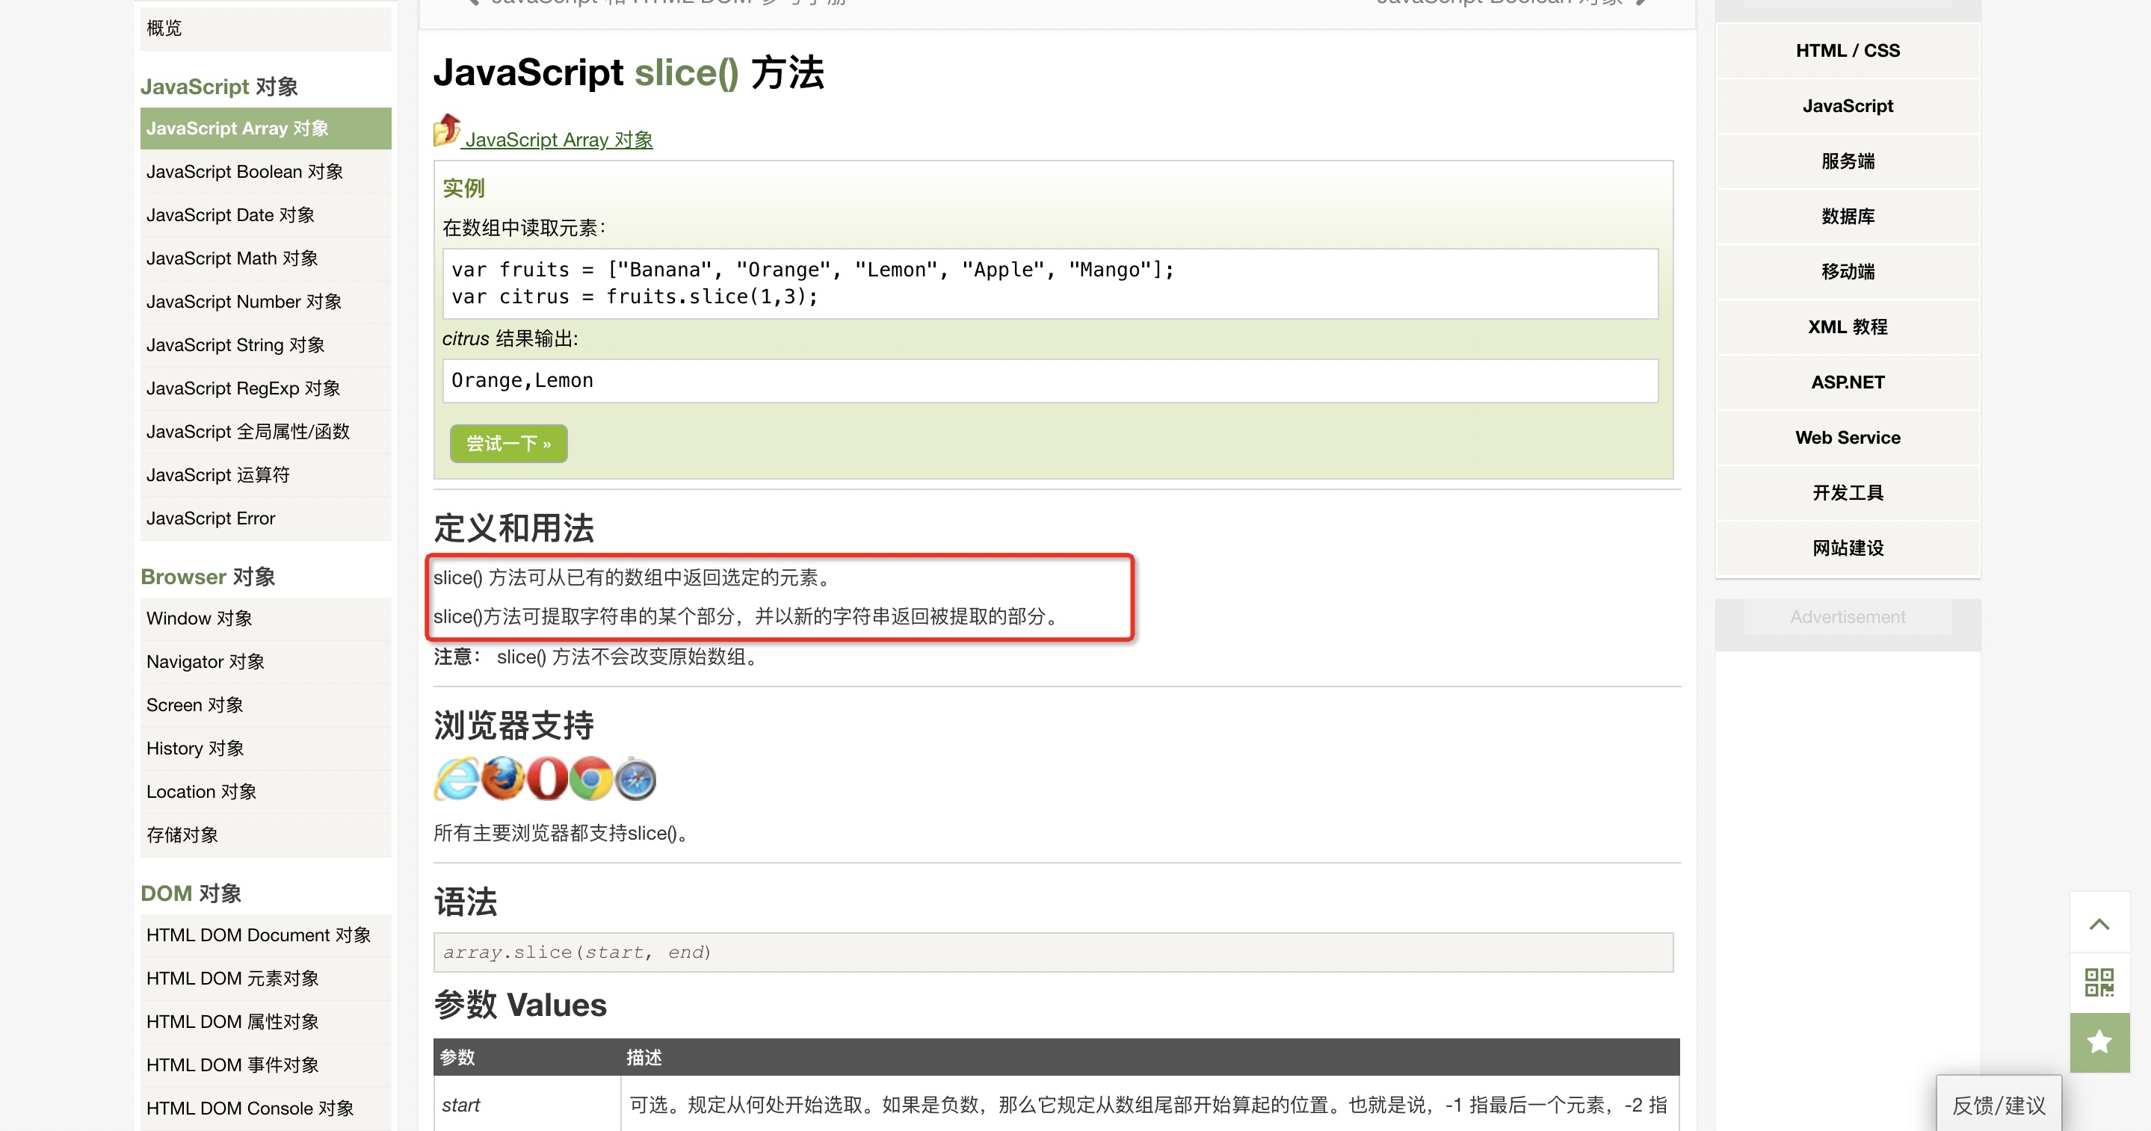Select JavaScript String 对象 in sidebar

click(x=235, y=344)
